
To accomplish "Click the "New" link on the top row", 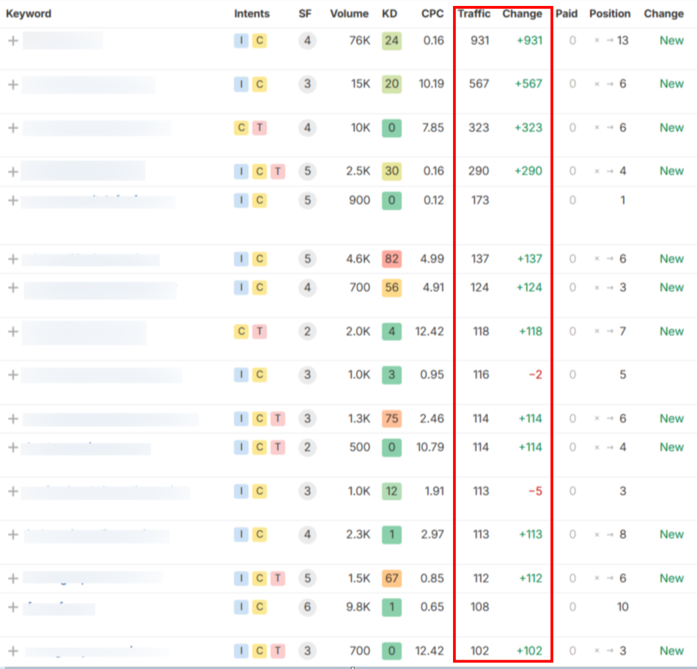I will (x=671, y=40).
